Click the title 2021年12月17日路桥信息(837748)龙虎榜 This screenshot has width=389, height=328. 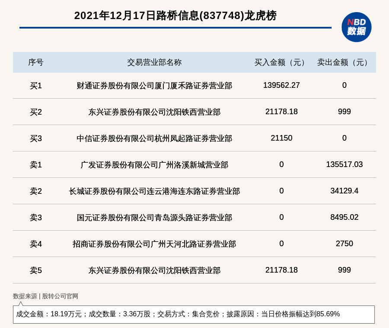point(175,16)
